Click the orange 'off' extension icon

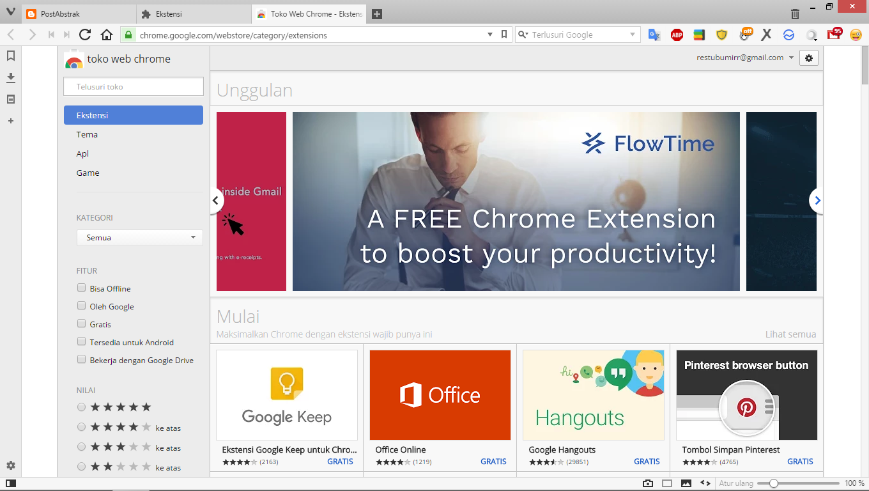[746, 35]
